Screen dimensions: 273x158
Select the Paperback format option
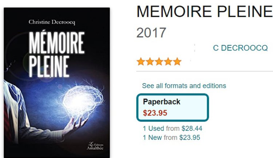[x=173, y=108]
